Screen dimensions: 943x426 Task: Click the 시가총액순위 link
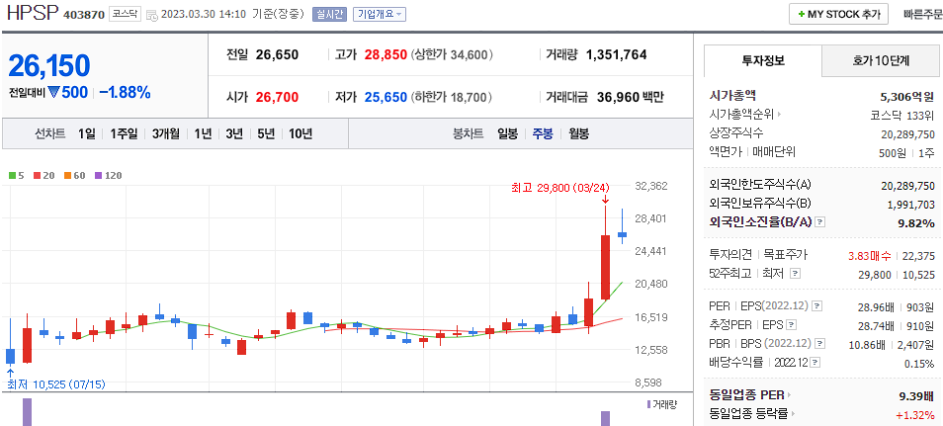[x=742, y=115]
